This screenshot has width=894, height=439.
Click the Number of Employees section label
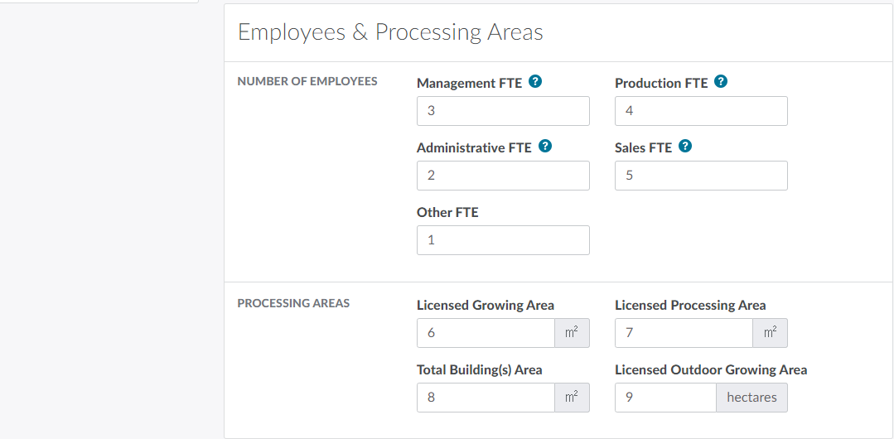point(307,82)
